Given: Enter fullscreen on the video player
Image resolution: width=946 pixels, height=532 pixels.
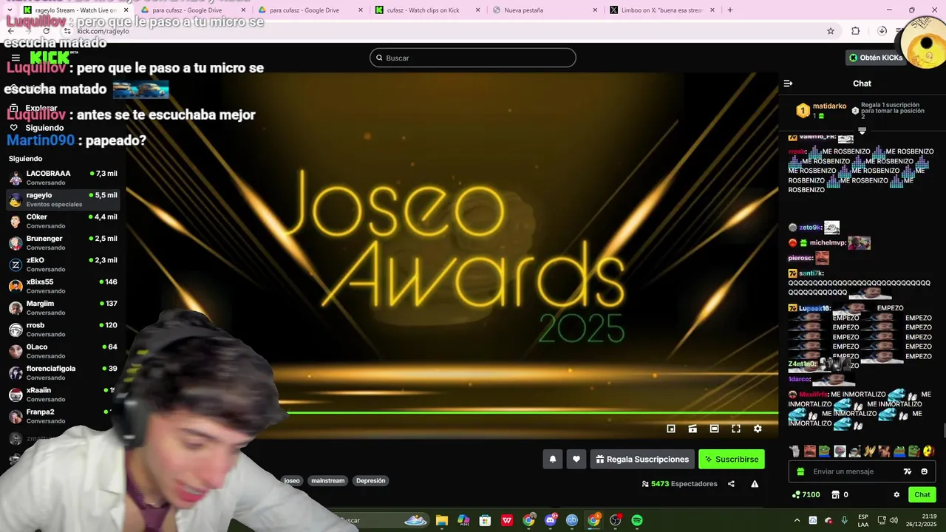Looking at the screenshot, I should (x=736, y=429).
